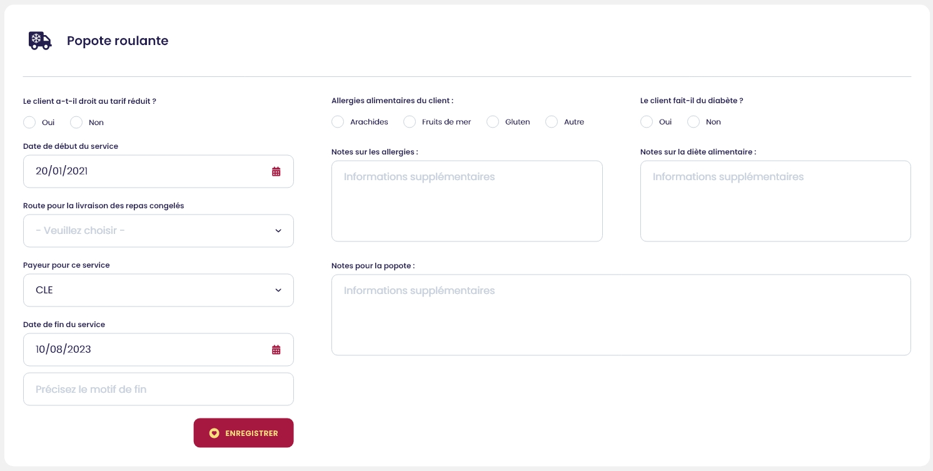The width and height of the screenshot is (933, 471).
Task: Click heart icon on Enregistrer button
Action: [214, 433]
